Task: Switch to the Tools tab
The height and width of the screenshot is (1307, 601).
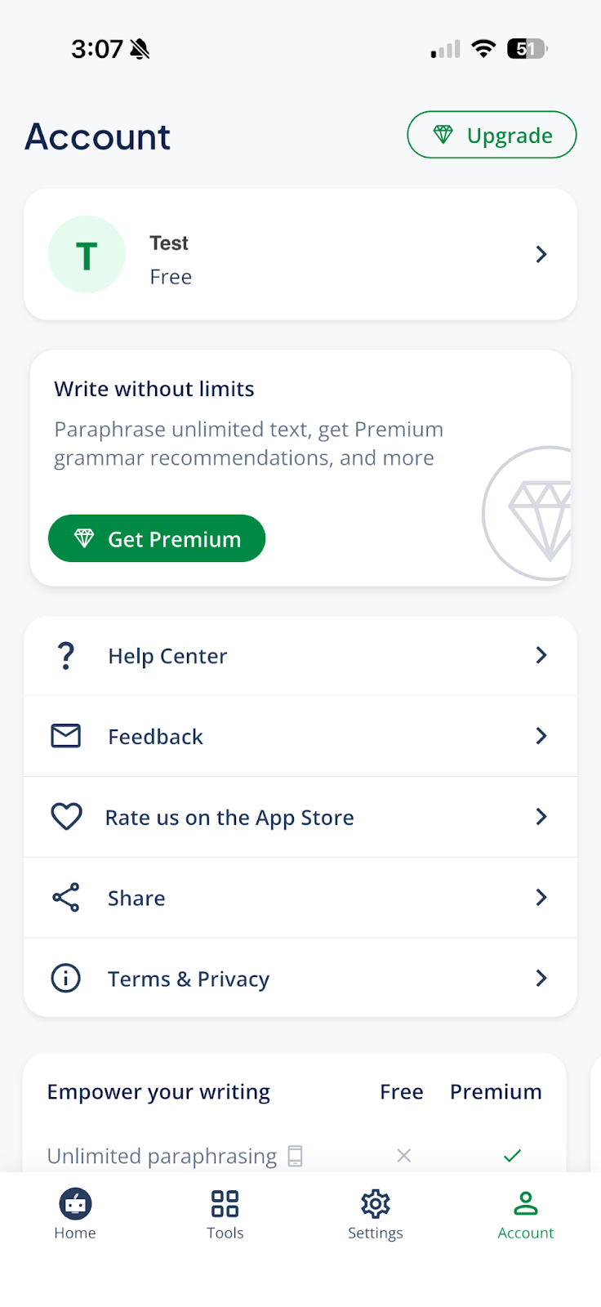Action: tap(225, 1214)
